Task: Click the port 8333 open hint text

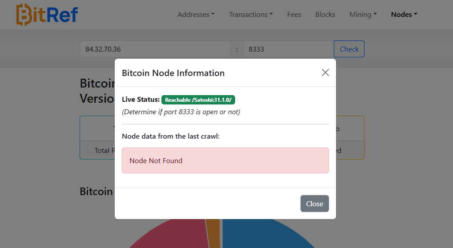Action: tap(181, 112)
